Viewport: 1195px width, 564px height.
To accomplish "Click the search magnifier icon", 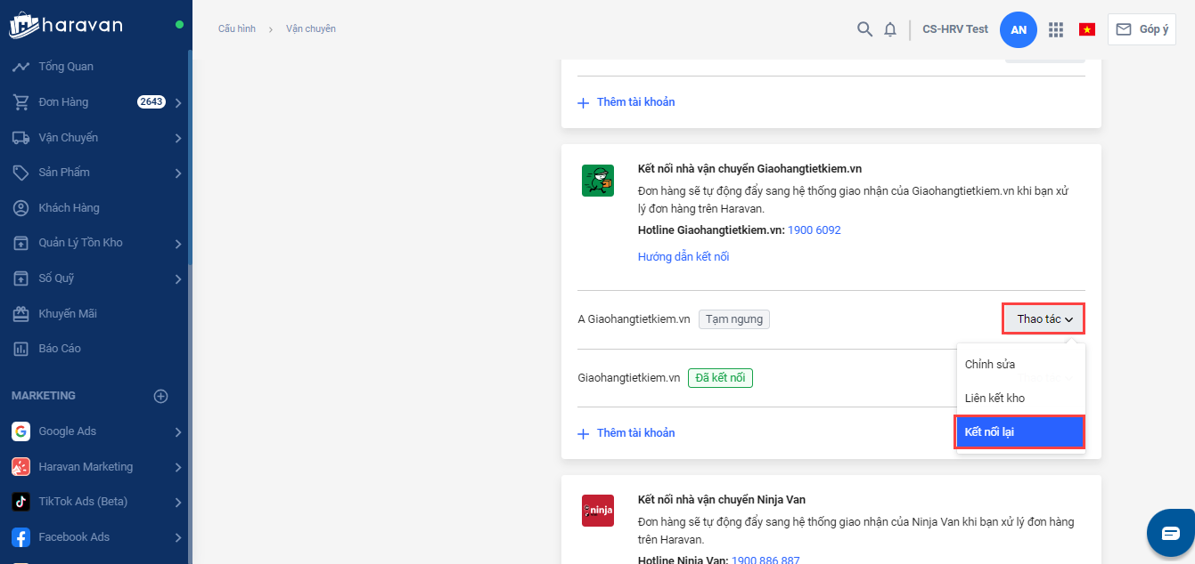I will pos(864,29).
